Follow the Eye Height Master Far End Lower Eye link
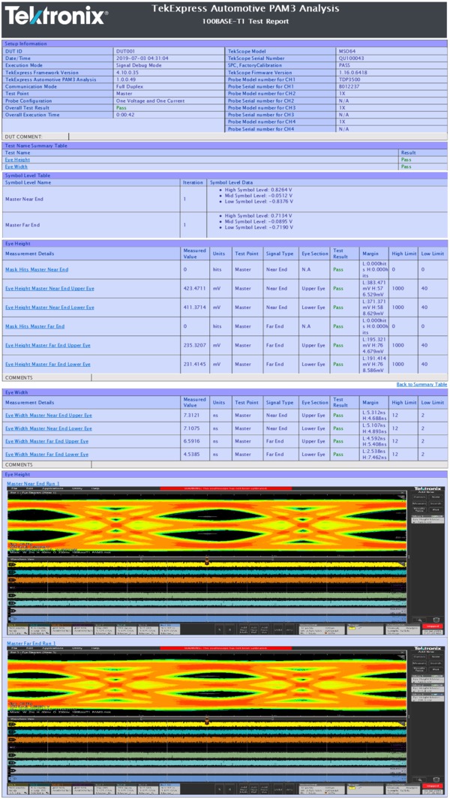The height and width of the screenshot is (799, 450). [48, 364]
